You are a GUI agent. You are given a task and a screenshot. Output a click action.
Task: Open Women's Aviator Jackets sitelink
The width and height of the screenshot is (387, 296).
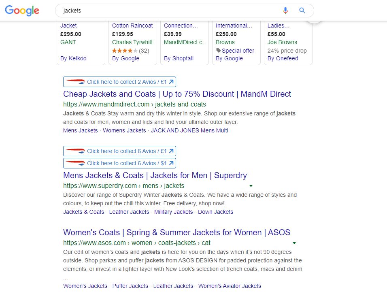click(x=230, y=286)
